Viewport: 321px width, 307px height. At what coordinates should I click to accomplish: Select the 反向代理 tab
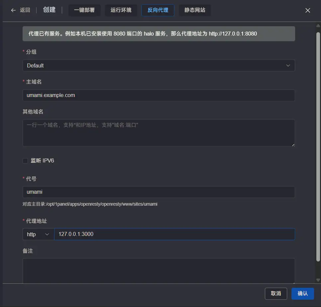[x=158, y=10]
